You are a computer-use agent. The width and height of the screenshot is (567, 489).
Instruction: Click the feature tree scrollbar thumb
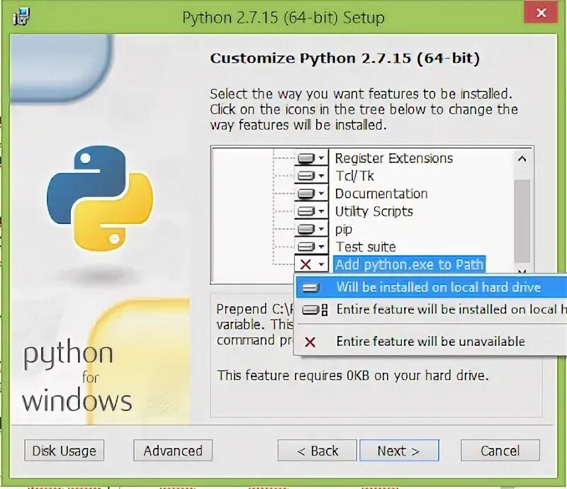522,221
